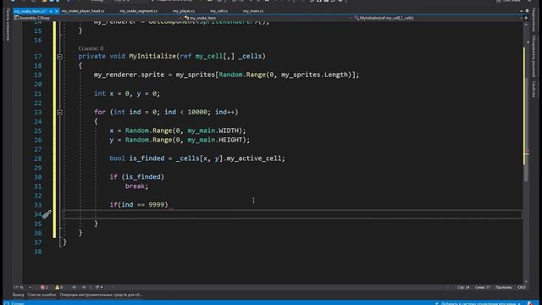
Task: Open the Свойства side panel tab
Action: (x=534, y=89)
